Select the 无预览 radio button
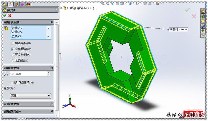 tap(12, 60)
